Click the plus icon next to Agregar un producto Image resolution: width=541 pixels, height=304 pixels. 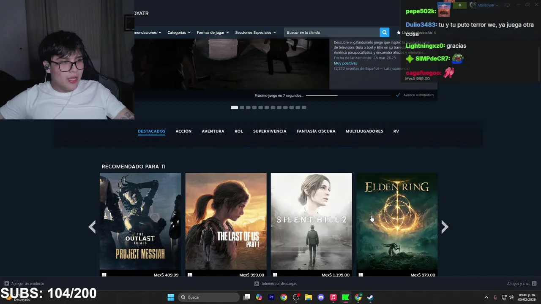coord(6,284)
